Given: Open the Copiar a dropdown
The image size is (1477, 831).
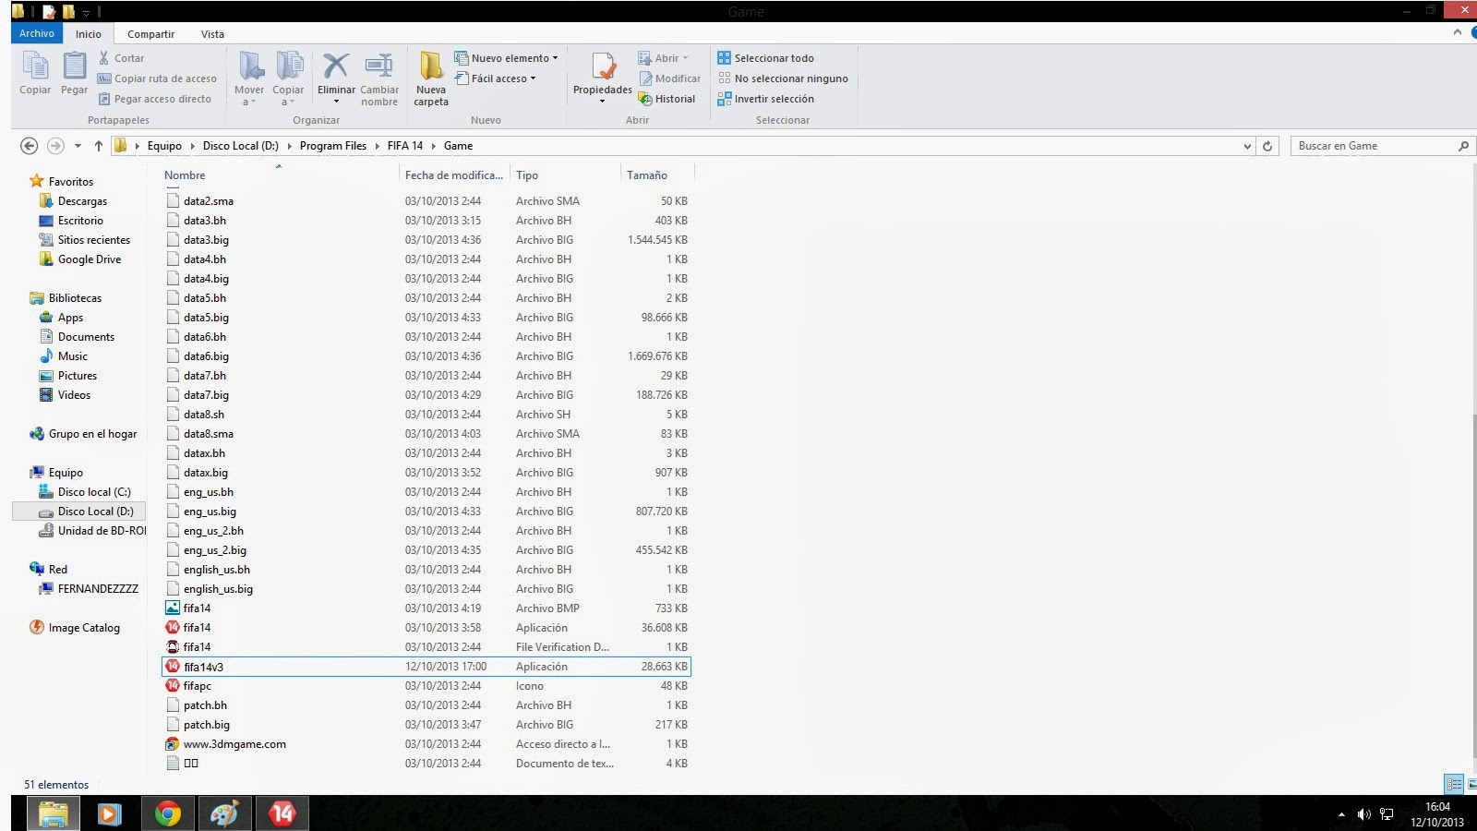Looking at the screenshot, I should [x=288, y=78].
